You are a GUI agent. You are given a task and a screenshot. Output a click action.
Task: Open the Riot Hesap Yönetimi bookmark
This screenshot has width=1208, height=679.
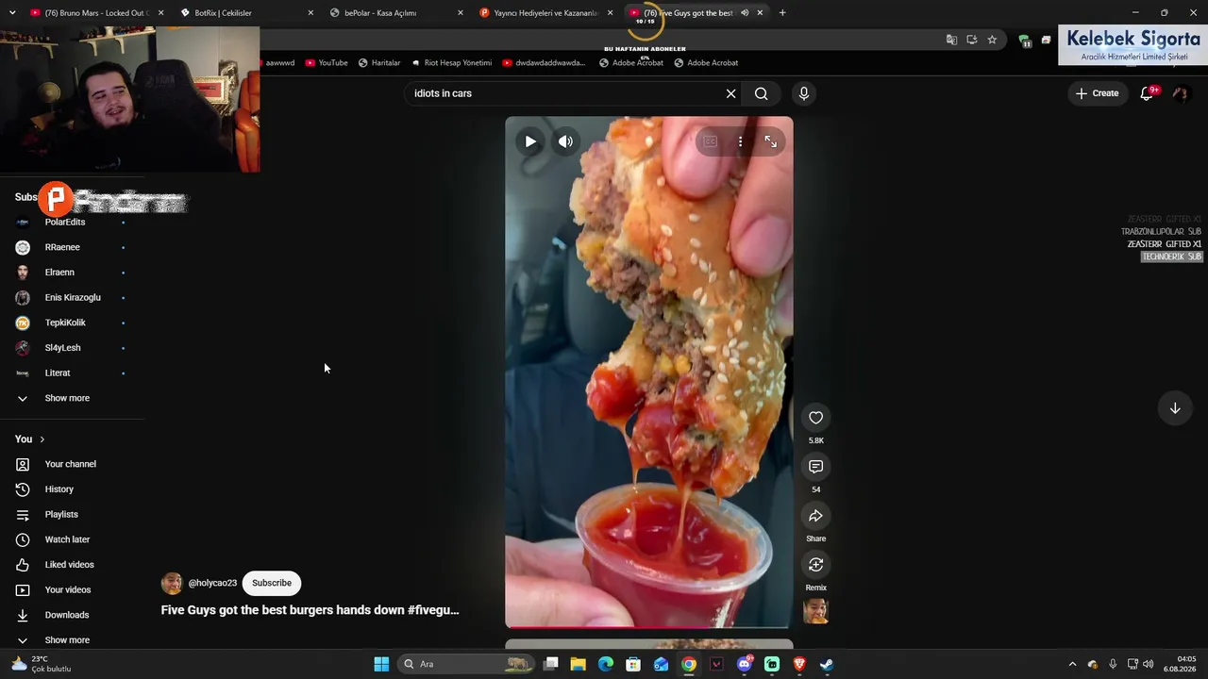coord(451,63)
